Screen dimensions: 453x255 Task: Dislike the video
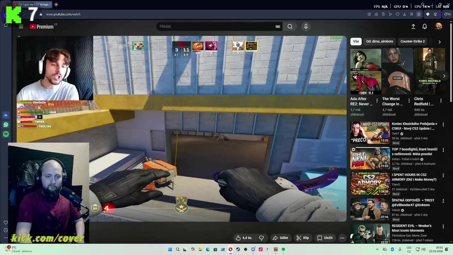tap(262, 238)
